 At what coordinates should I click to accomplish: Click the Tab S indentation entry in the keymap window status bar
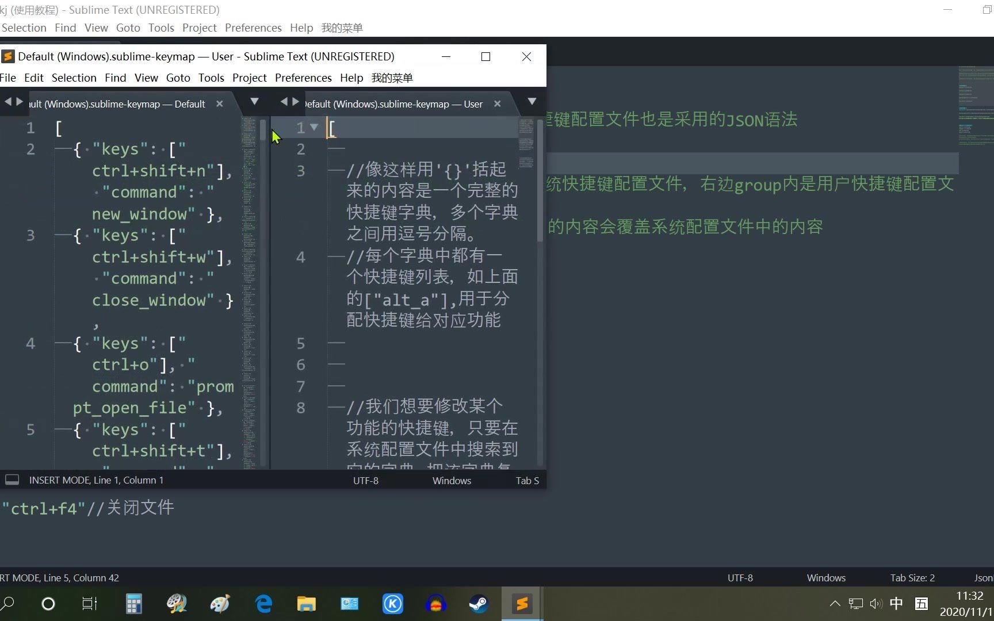point(527,481)
